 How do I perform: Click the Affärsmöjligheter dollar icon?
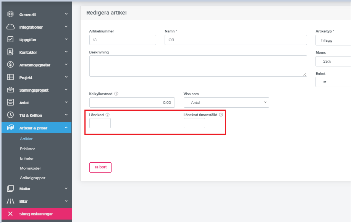coord(11,65)
